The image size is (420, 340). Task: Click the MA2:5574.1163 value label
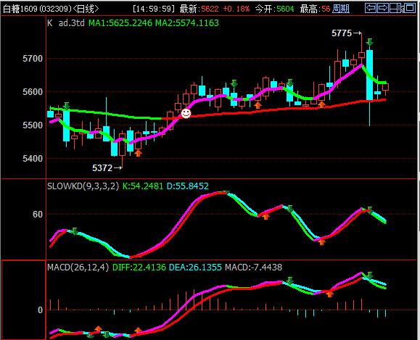point(187,23)
